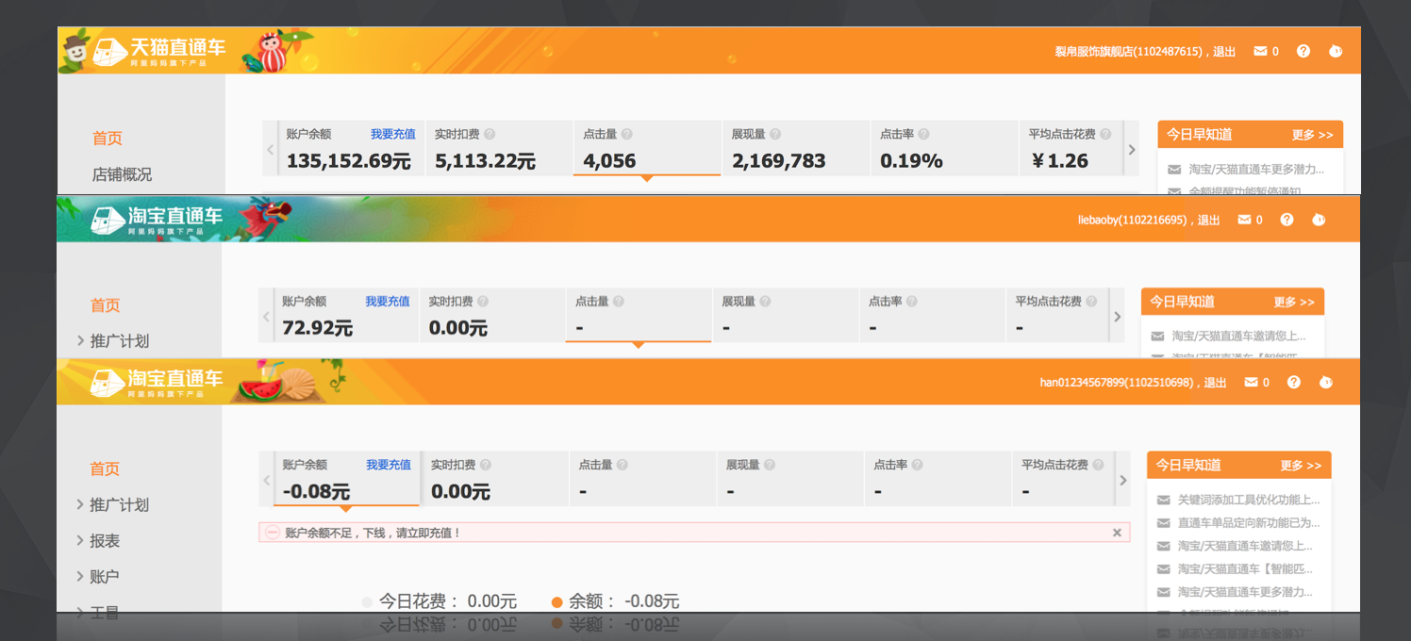The width and height of the screenshot is (1411, 641).
Task: Click red minus icon in 账户余额不足 warning
Action: (x=273, y=533)
